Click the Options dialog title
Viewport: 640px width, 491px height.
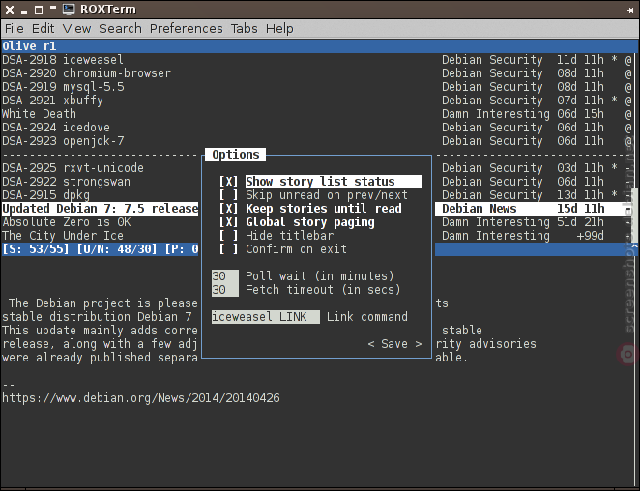tap(236, 155)
